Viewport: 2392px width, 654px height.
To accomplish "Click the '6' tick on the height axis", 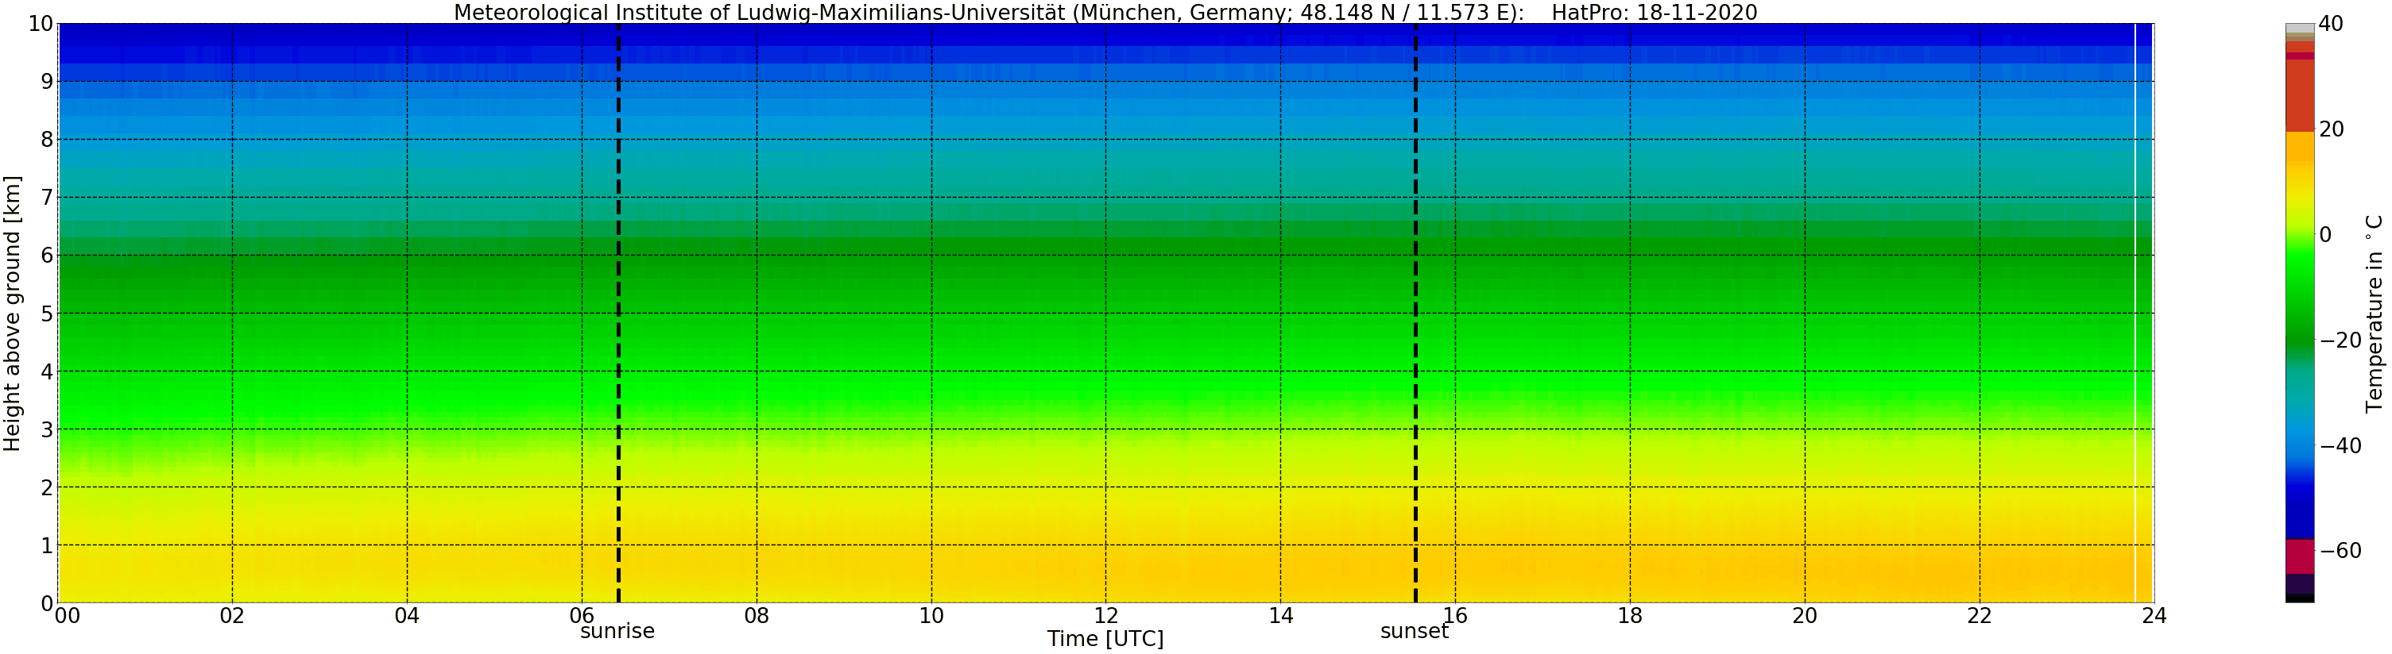I will [x=46, y=255].
